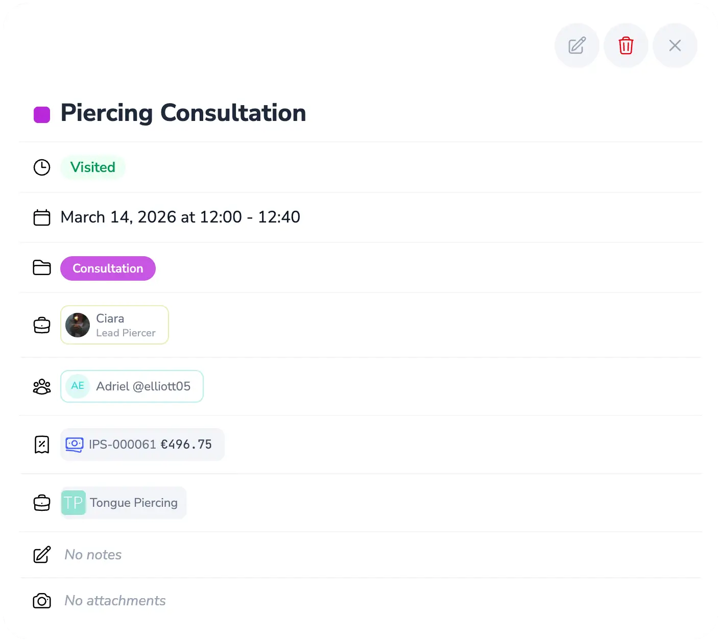Close the Piercing Consultation detail panel
Viewport: 720px width, 641px height.
coord(675,45)
